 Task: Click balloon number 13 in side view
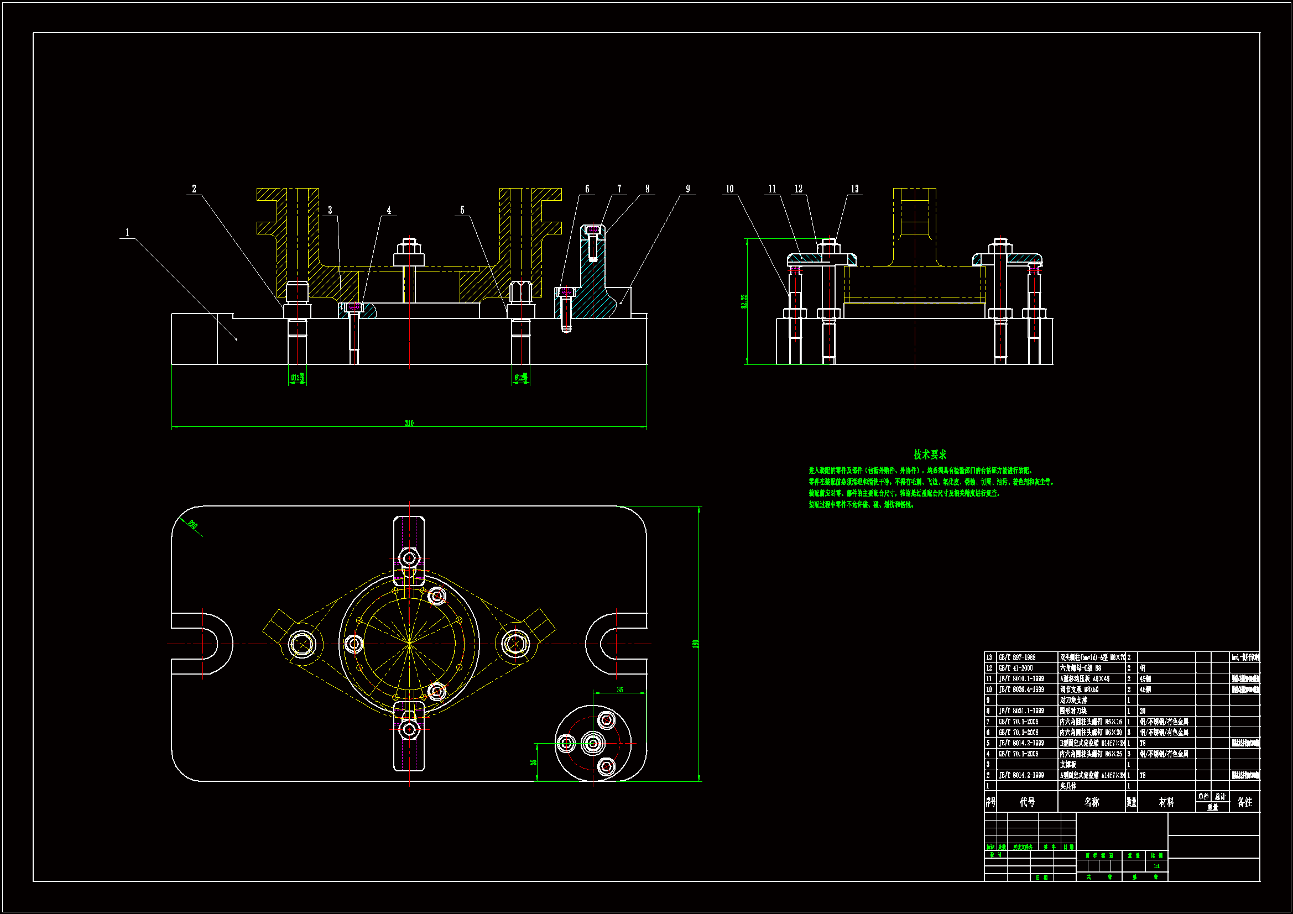[x=854, y=189]
